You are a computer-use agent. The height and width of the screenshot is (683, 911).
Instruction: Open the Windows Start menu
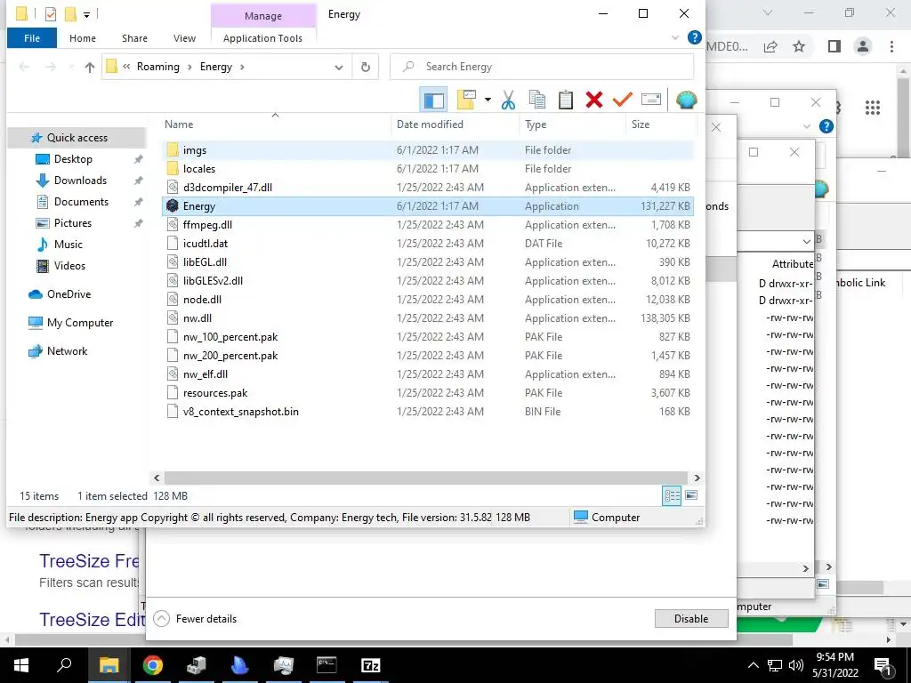(x=21, y=665)
